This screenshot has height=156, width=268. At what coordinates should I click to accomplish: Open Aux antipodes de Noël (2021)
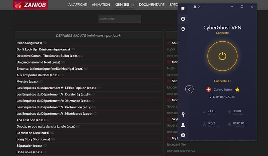click(x=38, y=75)
